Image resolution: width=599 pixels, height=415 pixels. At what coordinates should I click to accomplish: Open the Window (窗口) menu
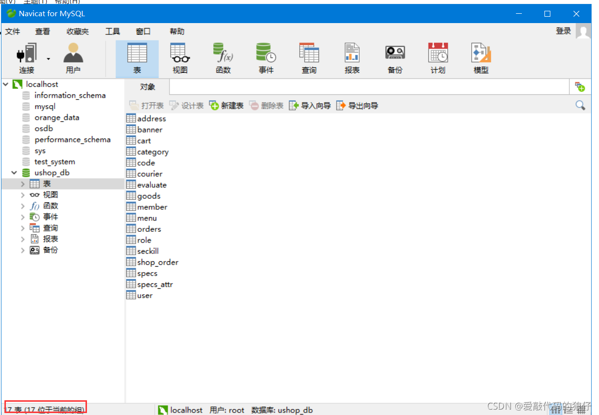click(143, 31)
